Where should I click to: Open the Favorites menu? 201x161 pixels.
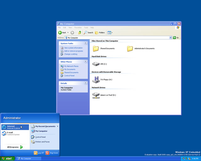(78, 28)
